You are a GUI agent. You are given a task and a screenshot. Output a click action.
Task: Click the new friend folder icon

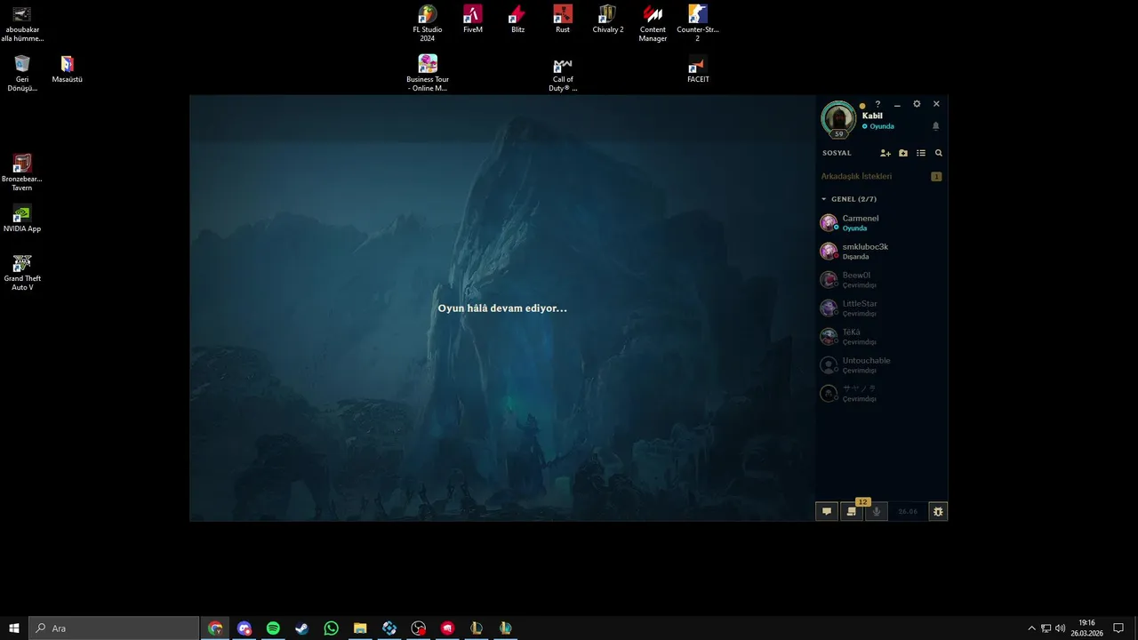903,153
